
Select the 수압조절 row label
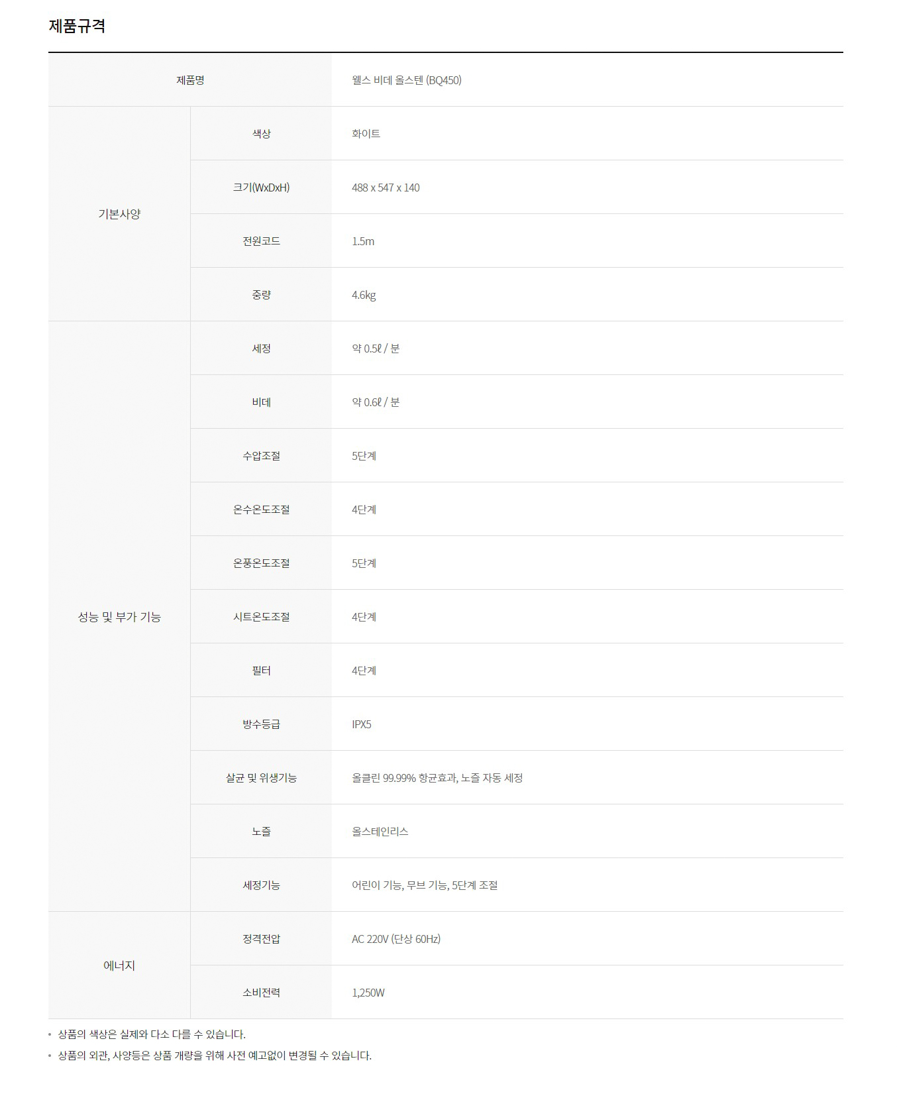point(261,456)
